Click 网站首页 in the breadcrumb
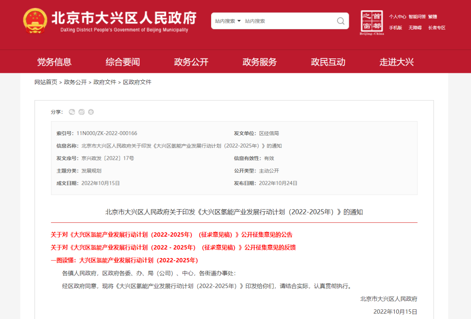The height and width of the screenshot is (319, 471). pos(46,82)
